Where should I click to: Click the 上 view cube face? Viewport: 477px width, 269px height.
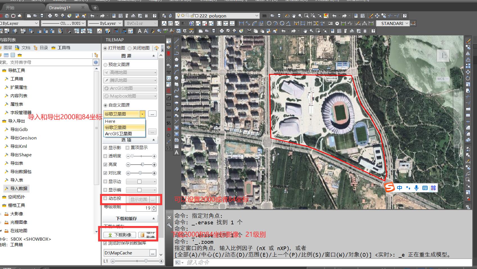pyautogui.click(x=443, y=55)
